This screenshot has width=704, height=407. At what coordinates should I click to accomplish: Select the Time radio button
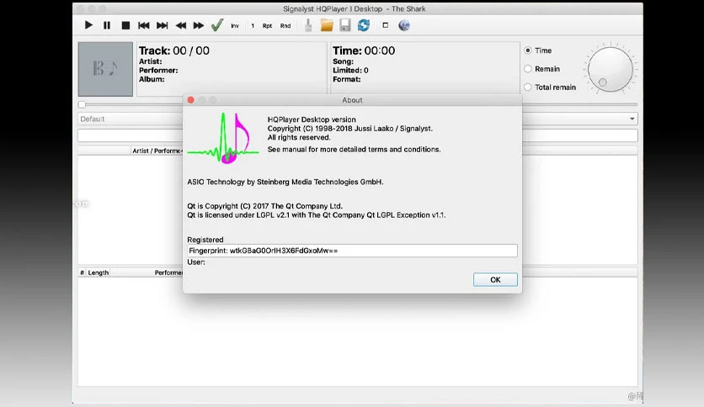pyautogui.click(x=528, y=50)
